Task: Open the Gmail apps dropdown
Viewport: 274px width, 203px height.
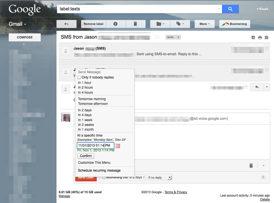Action: click(17, 24)
